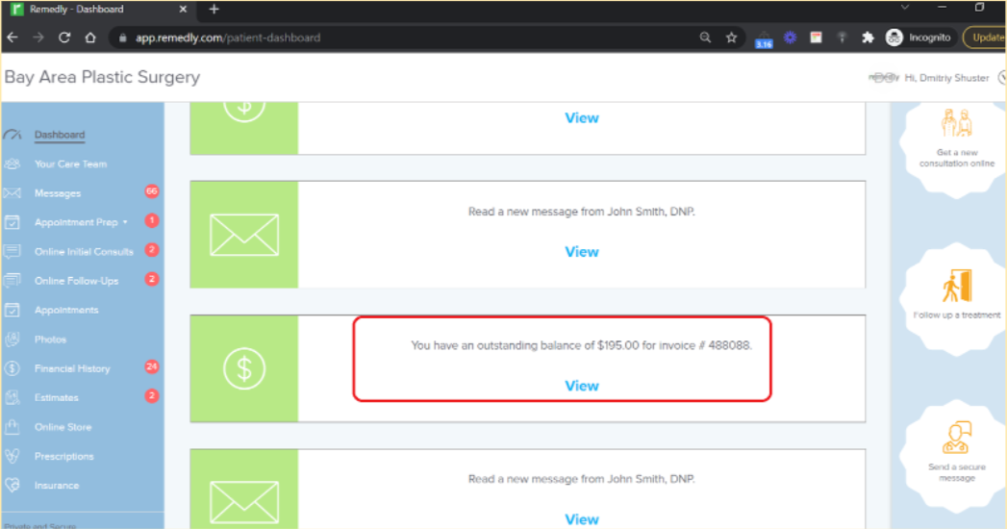Click the dollar sign icon on invoice card
This screenshot has width=1007, height=529.
[x=244, y=368]
